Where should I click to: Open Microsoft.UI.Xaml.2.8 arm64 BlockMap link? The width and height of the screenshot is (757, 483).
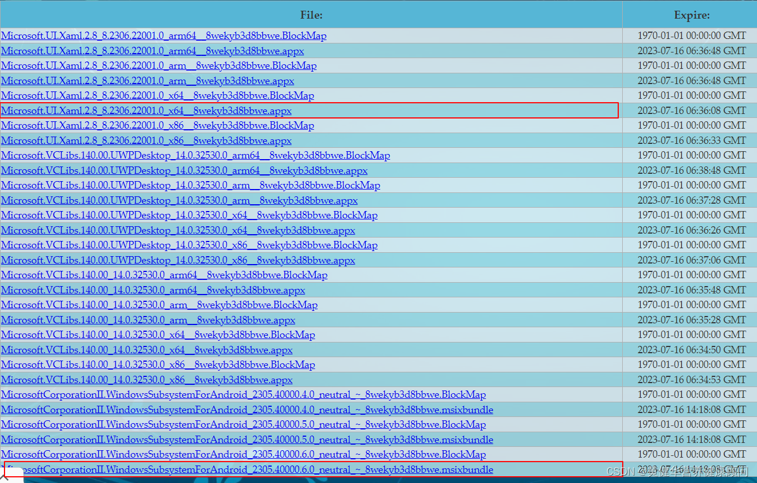click(x=164, y=36)
